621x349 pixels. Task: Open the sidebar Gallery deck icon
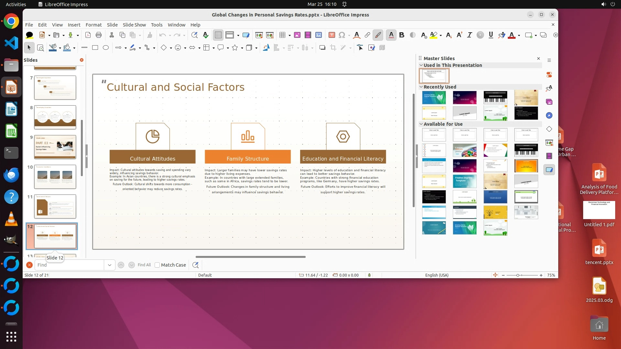[x=549, y=102]
